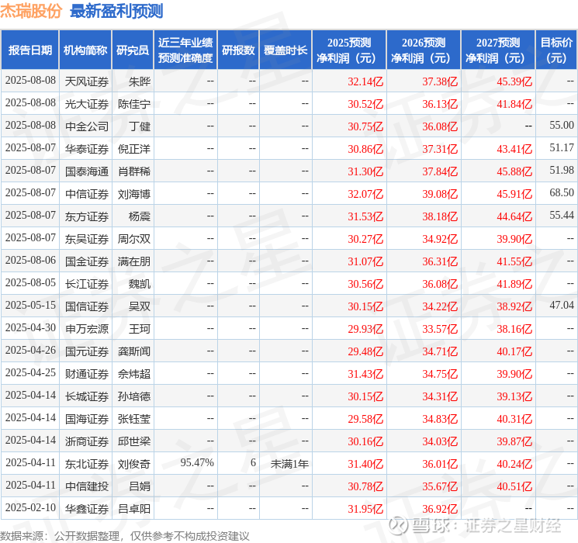Click the 2027预测净利润 column header
Viewport: 578px width, 543px height.
click(498, 50)
